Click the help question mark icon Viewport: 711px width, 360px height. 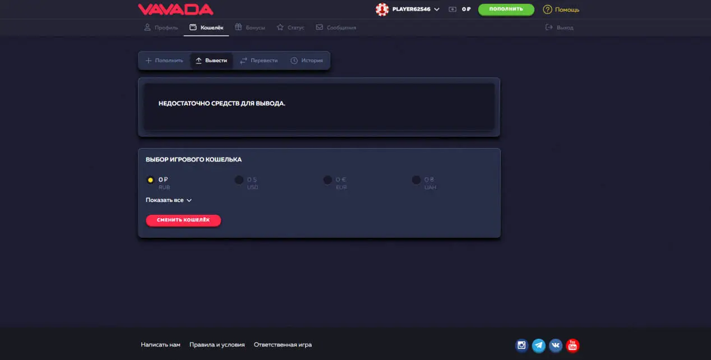(547, 10)
